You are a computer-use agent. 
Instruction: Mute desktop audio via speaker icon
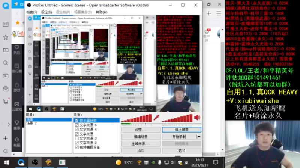197,118
